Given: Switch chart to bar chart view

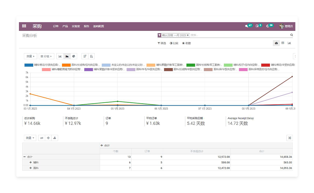Looking at the screenshot, I should click(60, 56).
